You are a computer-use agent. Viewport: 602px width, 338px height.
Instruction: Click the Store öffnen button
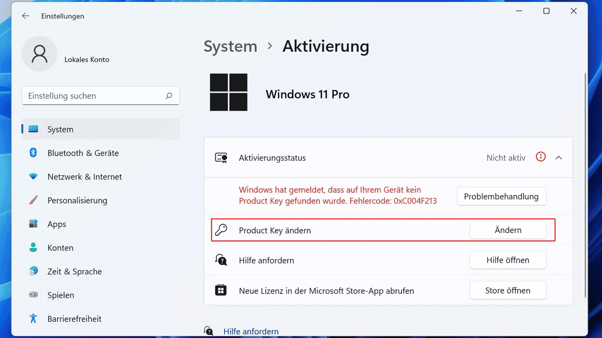[508, 290]
